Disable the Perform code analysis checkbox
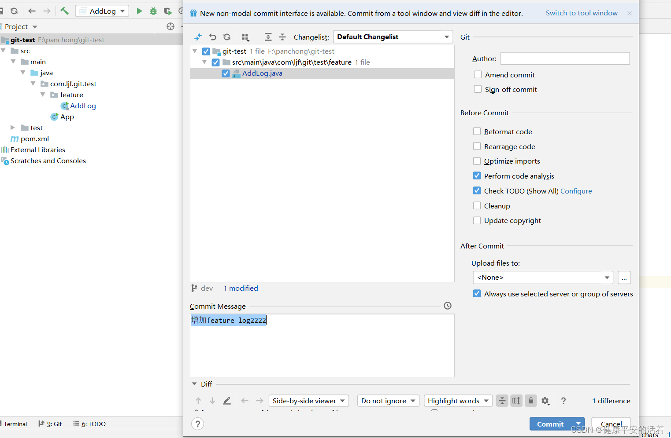This screenshot has height=438, width=671. tap(477, 175)
